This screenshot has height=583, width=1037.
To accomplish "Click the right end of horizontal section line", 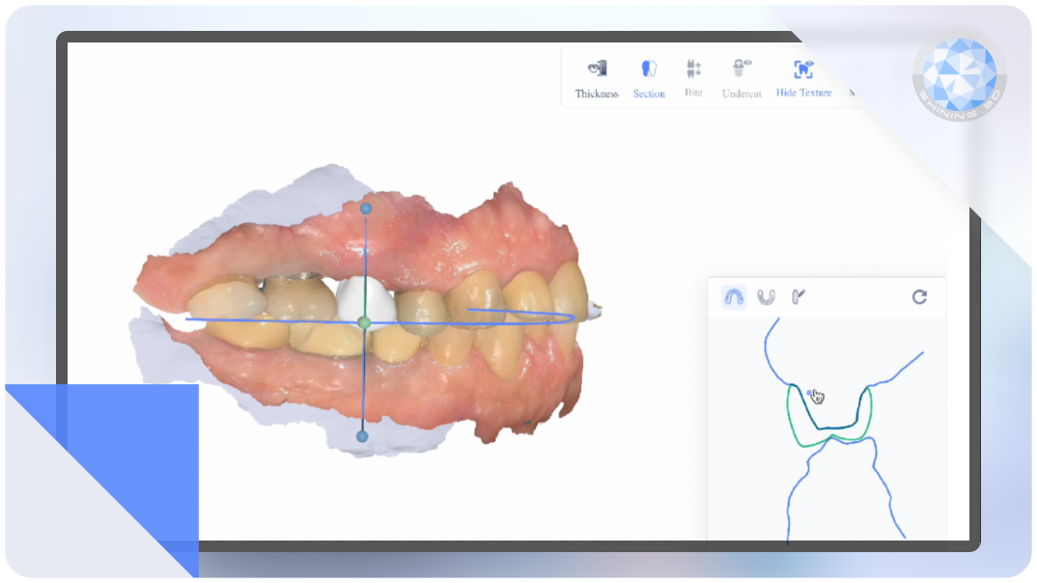I will pyautogui.click(x=573, y=316).
